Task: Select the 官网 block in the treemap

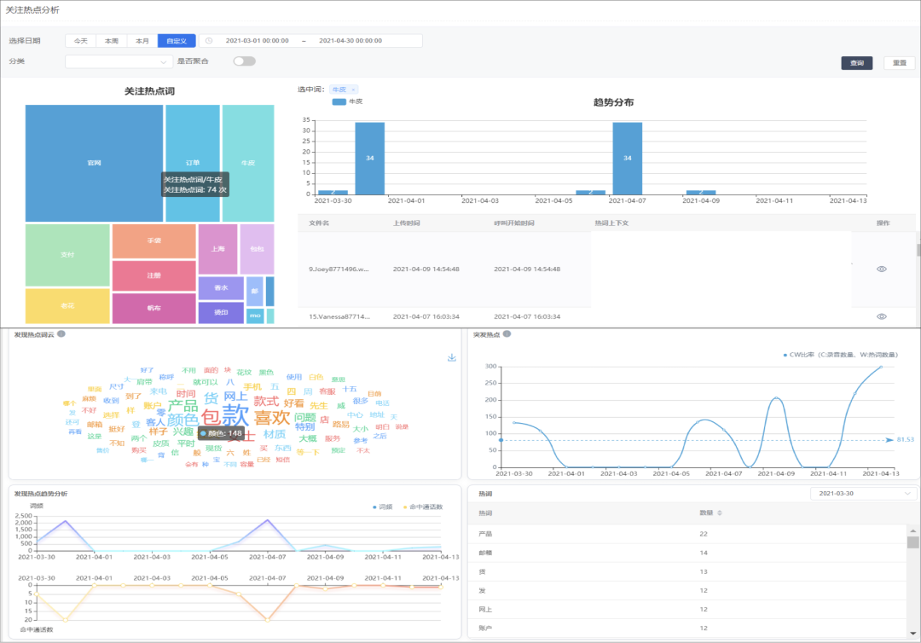Action: tap(94, 162)
